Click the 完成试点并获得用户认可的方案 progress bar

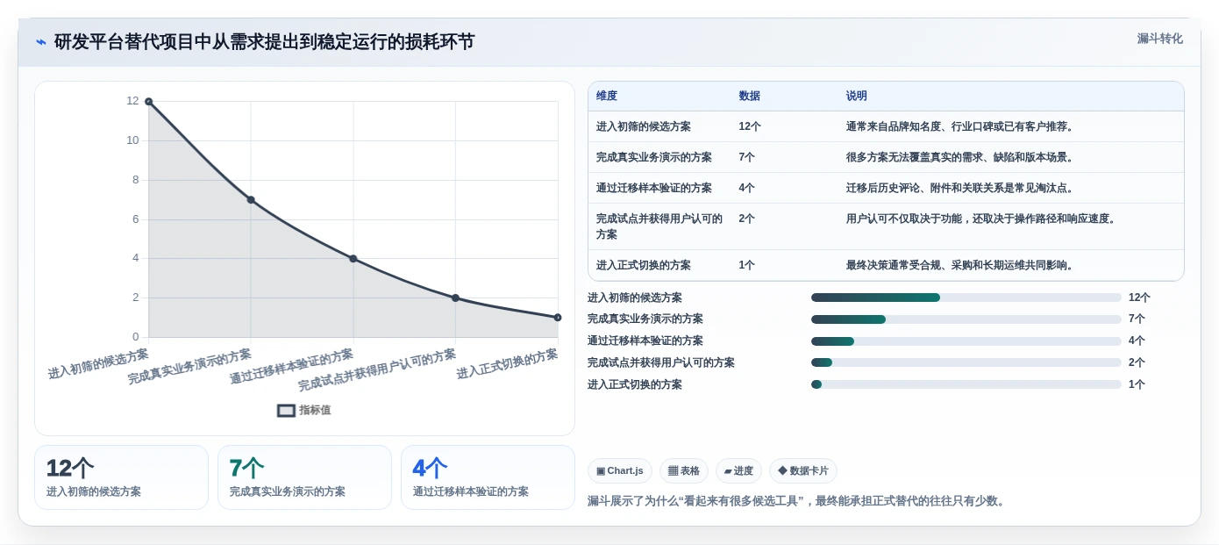click(x=966, y=362)
